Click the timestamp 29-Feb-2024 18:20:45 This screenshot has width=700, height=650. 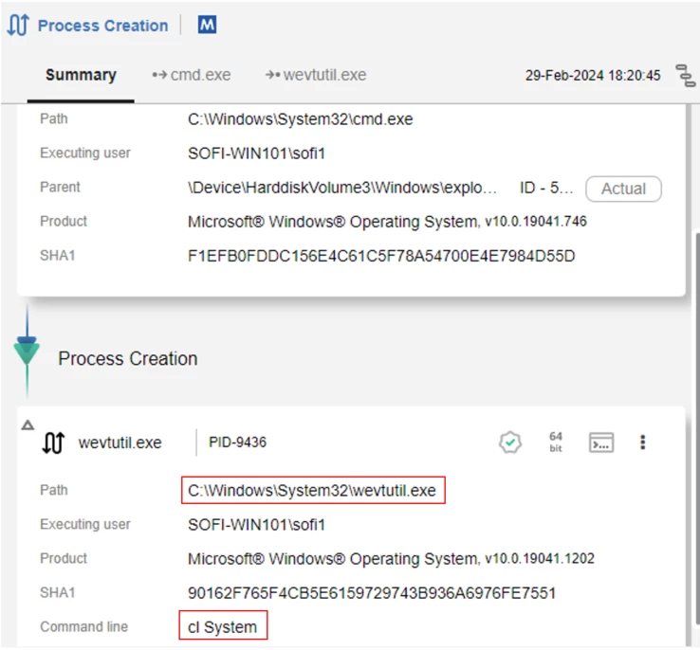pyautogui.click(x=593, y=76)
